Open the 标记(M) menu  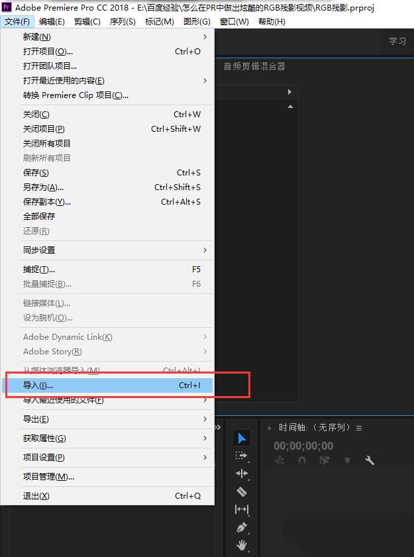point(160,22)
